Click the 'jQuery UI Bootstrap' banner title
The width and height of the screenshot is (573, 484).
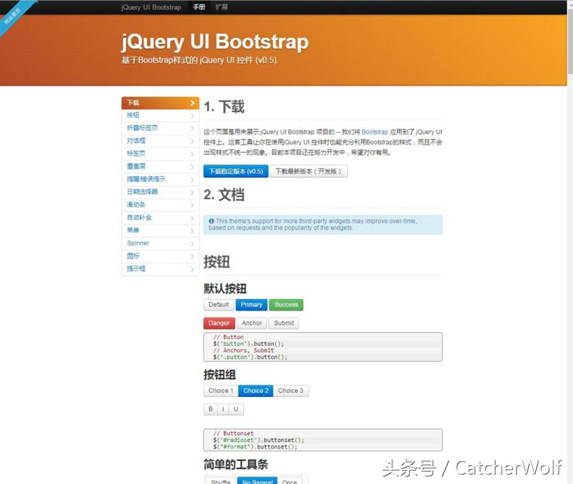(x=215, y=42)
